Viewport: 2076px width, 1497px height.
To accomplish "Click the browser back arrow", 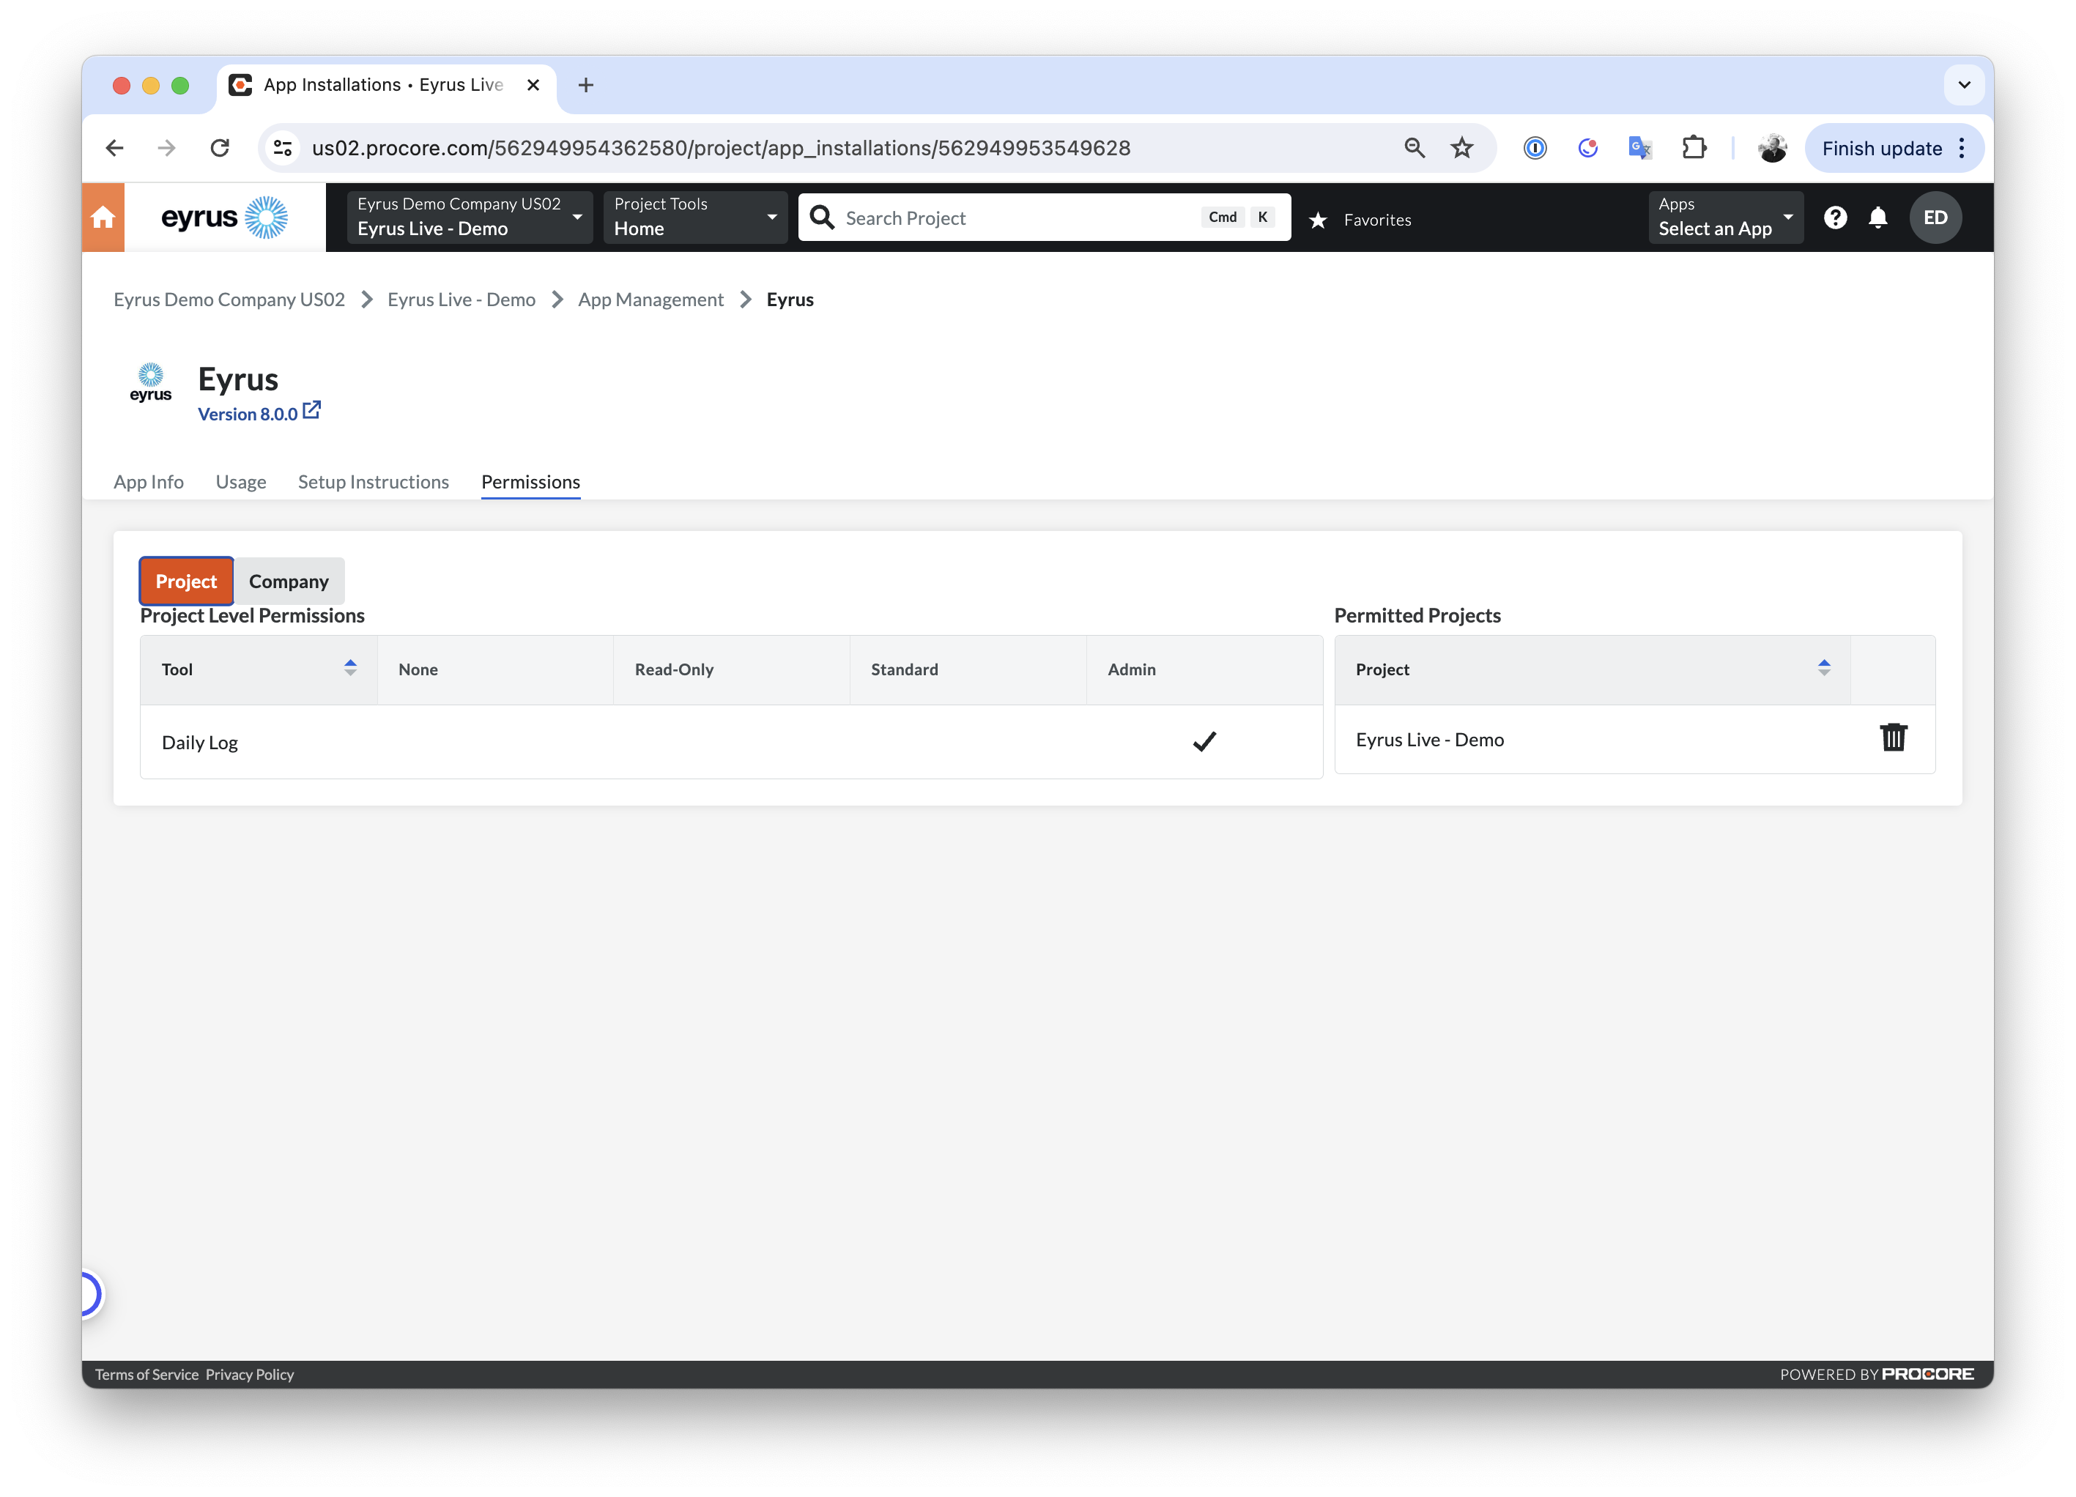I will pyautogui.click(x=114, y=148).
